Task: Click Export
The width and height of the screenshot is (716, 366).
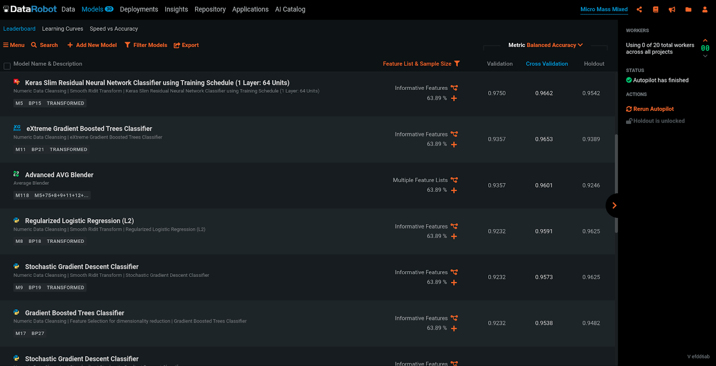Action: [x=186, y=45]
